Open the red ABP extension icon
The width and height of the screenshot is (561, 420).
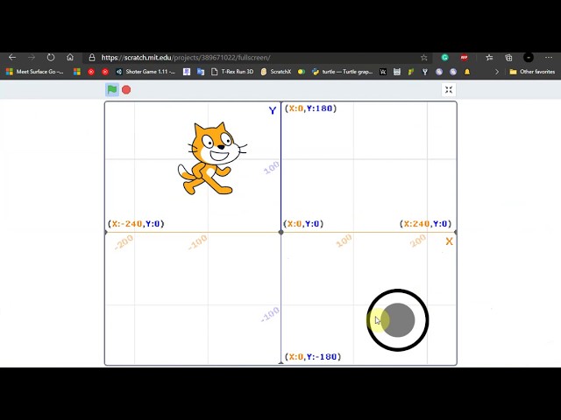tap(464, 58)
